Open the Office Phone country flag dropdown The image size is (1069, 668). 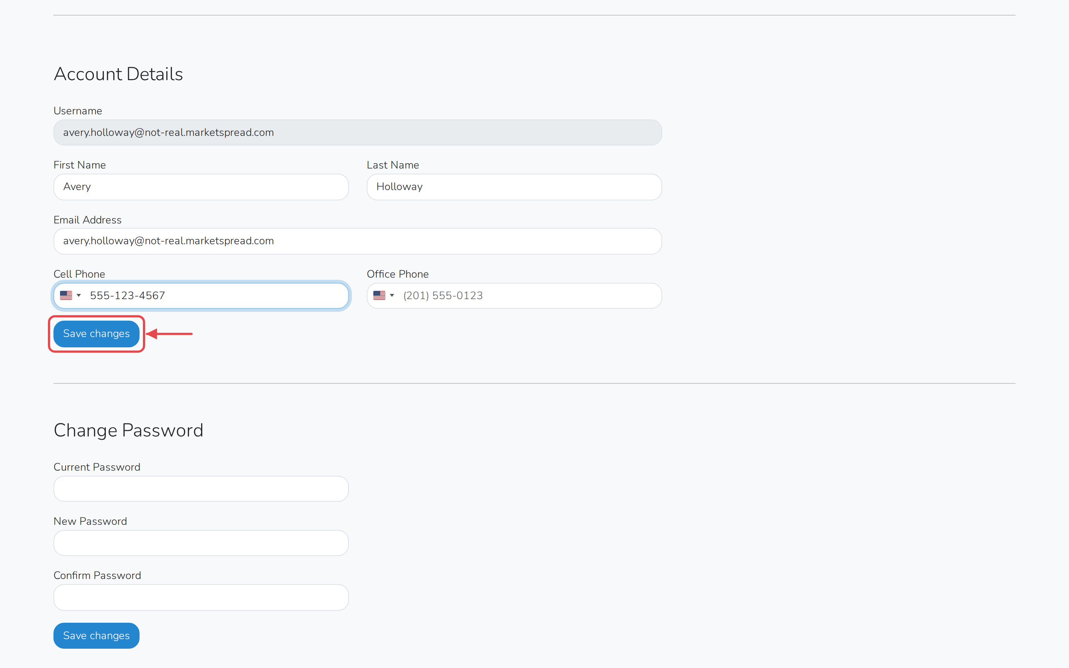pos(383,295)
